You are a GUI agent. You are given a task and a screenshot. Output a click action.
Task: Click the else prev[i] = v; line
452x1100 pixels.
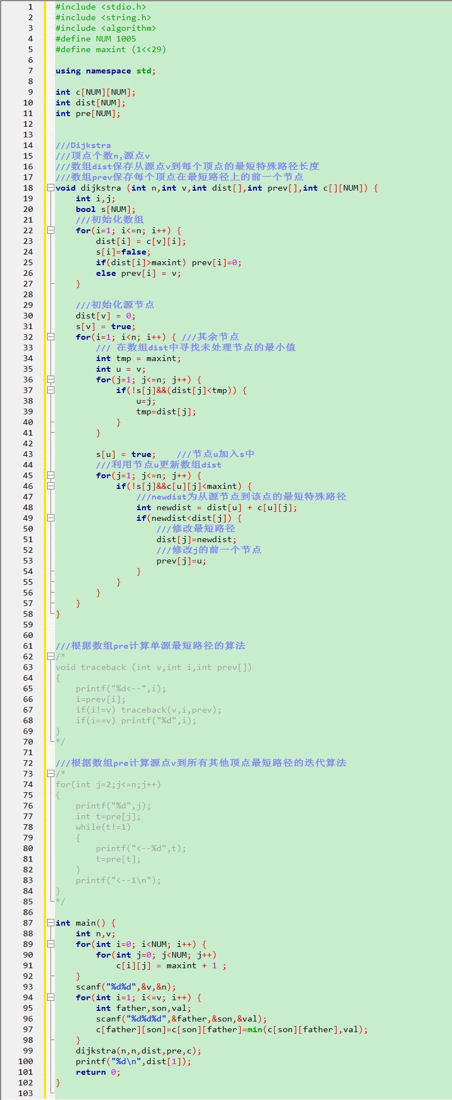(139, 273)
